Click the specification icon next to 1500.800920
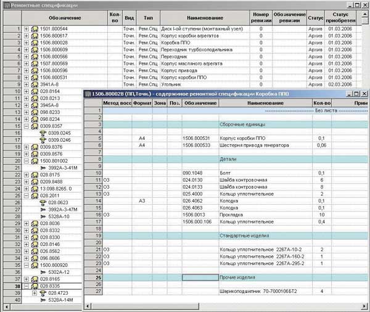370x312 pixels. 35,265
